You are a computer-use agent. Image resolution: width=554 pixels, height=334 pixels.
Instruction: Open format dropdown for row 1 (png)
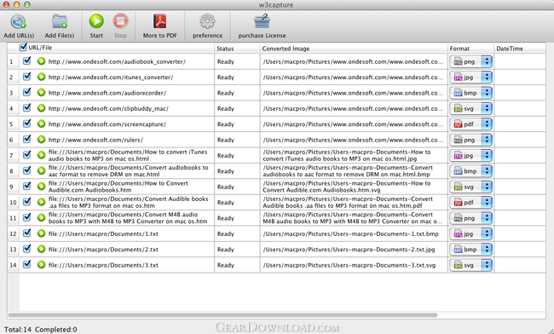click(x=470, y=61)
